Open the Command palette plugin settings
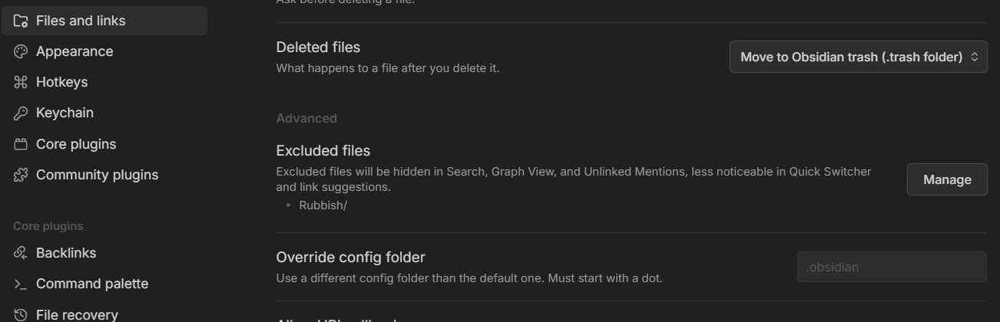Screen dimensions: 1000x322 (x=92, y=284)
